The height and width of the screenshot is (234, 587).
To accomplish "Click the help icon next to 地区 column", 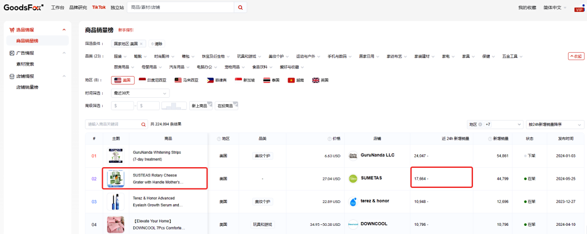I will (x=218, y=138).
